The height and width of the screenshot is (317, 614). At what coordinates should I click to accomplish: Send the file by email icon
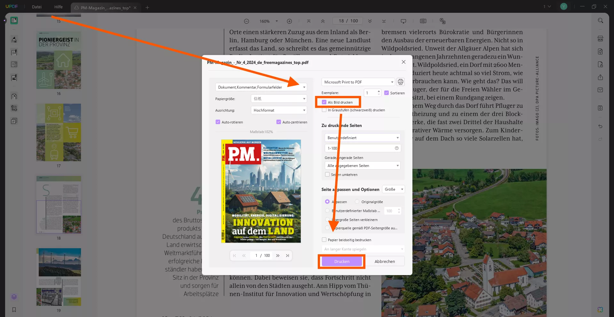[601, 90]
